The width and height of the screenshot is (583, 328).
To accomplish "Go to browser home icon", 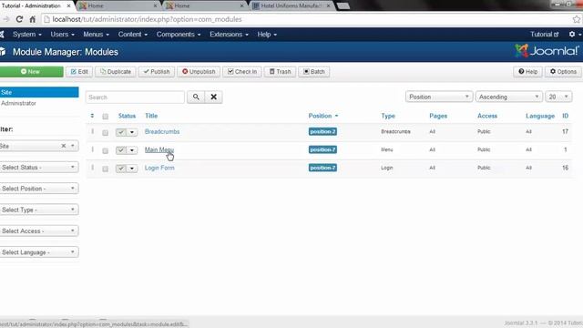I will [x=33, y=19].
